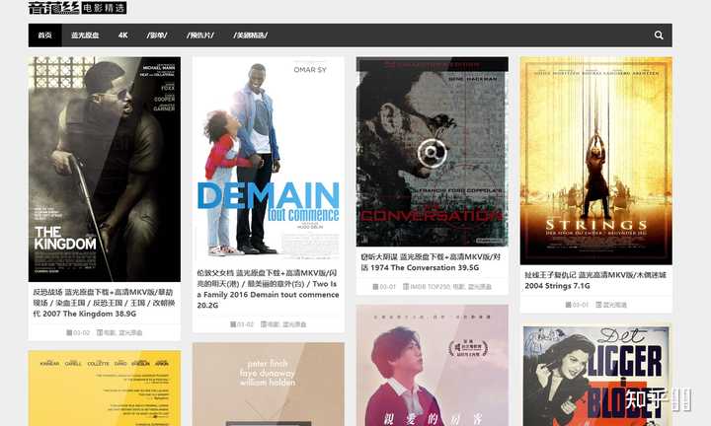This screenshot has height=426, width=711.
Task: Go to the 首页 home tab
Action: (44, 35)
